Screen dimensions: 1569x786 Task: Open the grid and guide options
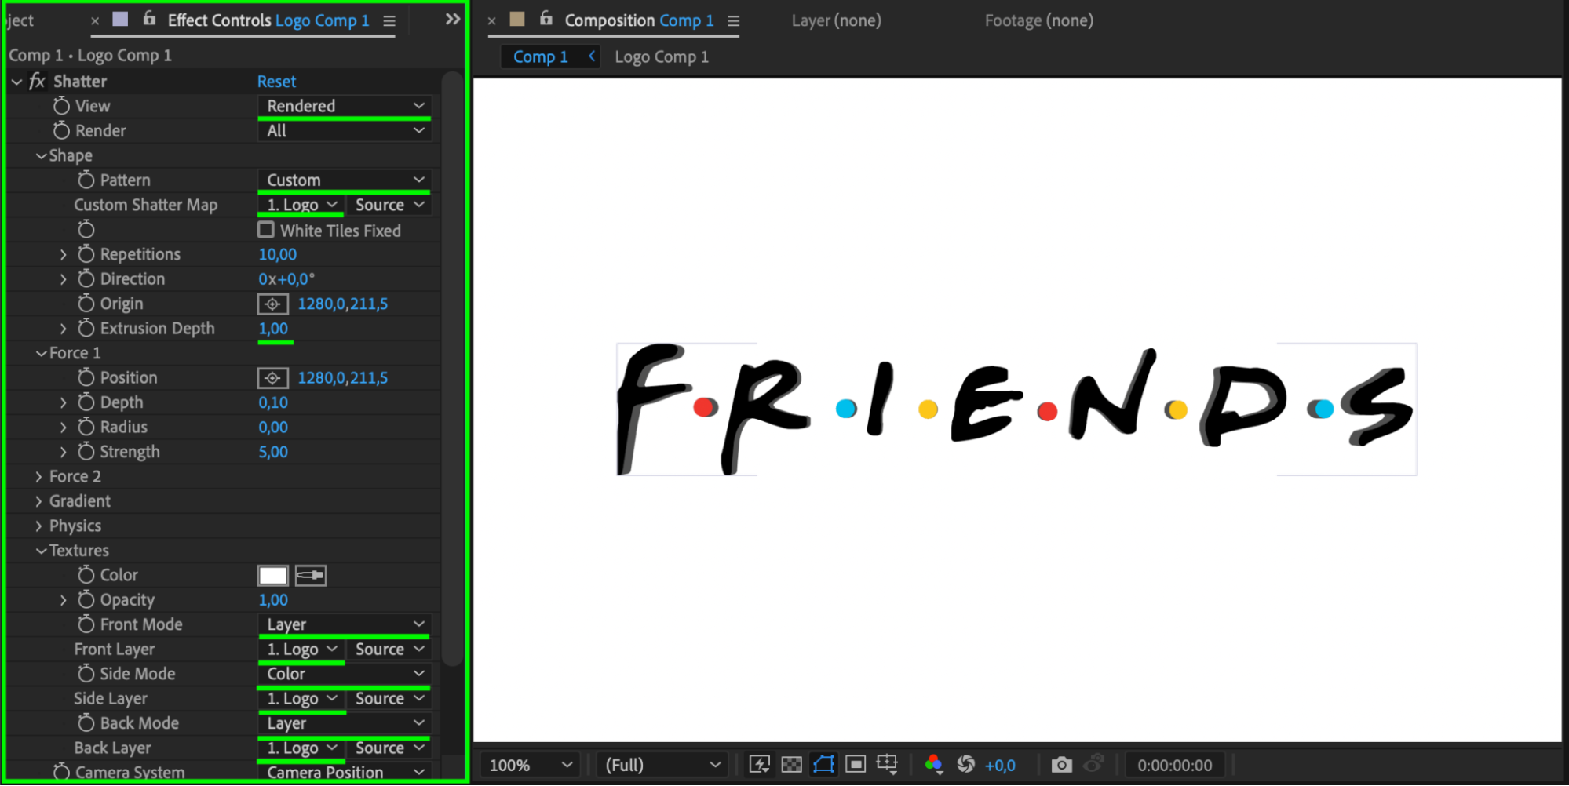tap(888, 765)
